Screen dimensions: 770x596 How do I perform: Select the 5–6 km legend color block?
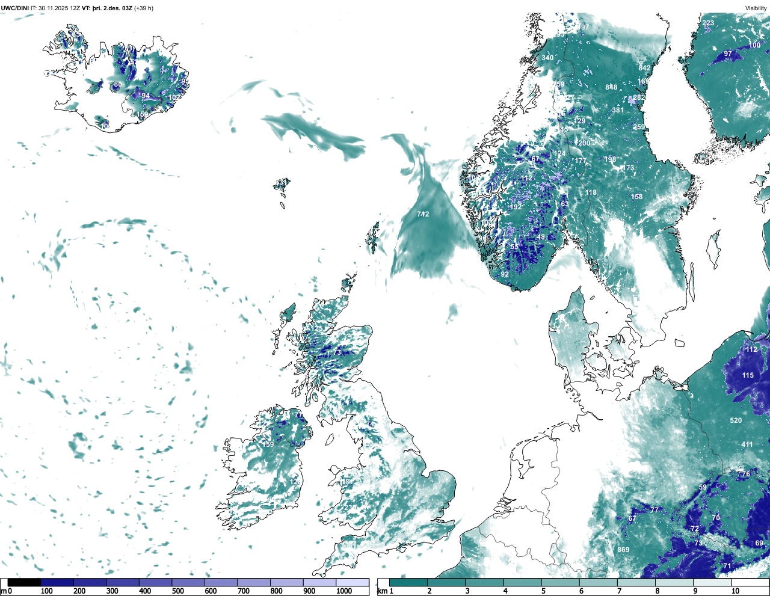pos(561,582)
